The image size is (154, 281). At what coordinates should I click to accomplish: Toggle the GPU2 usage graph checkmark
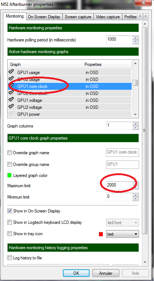[x=11, y=78]
